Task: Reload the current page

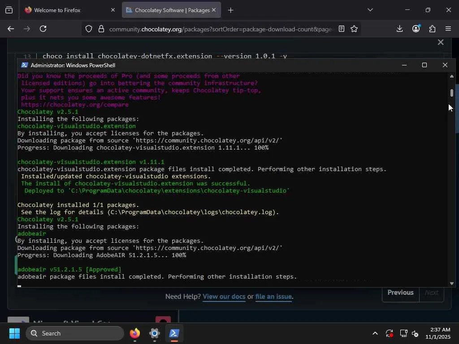Action: 43,29
